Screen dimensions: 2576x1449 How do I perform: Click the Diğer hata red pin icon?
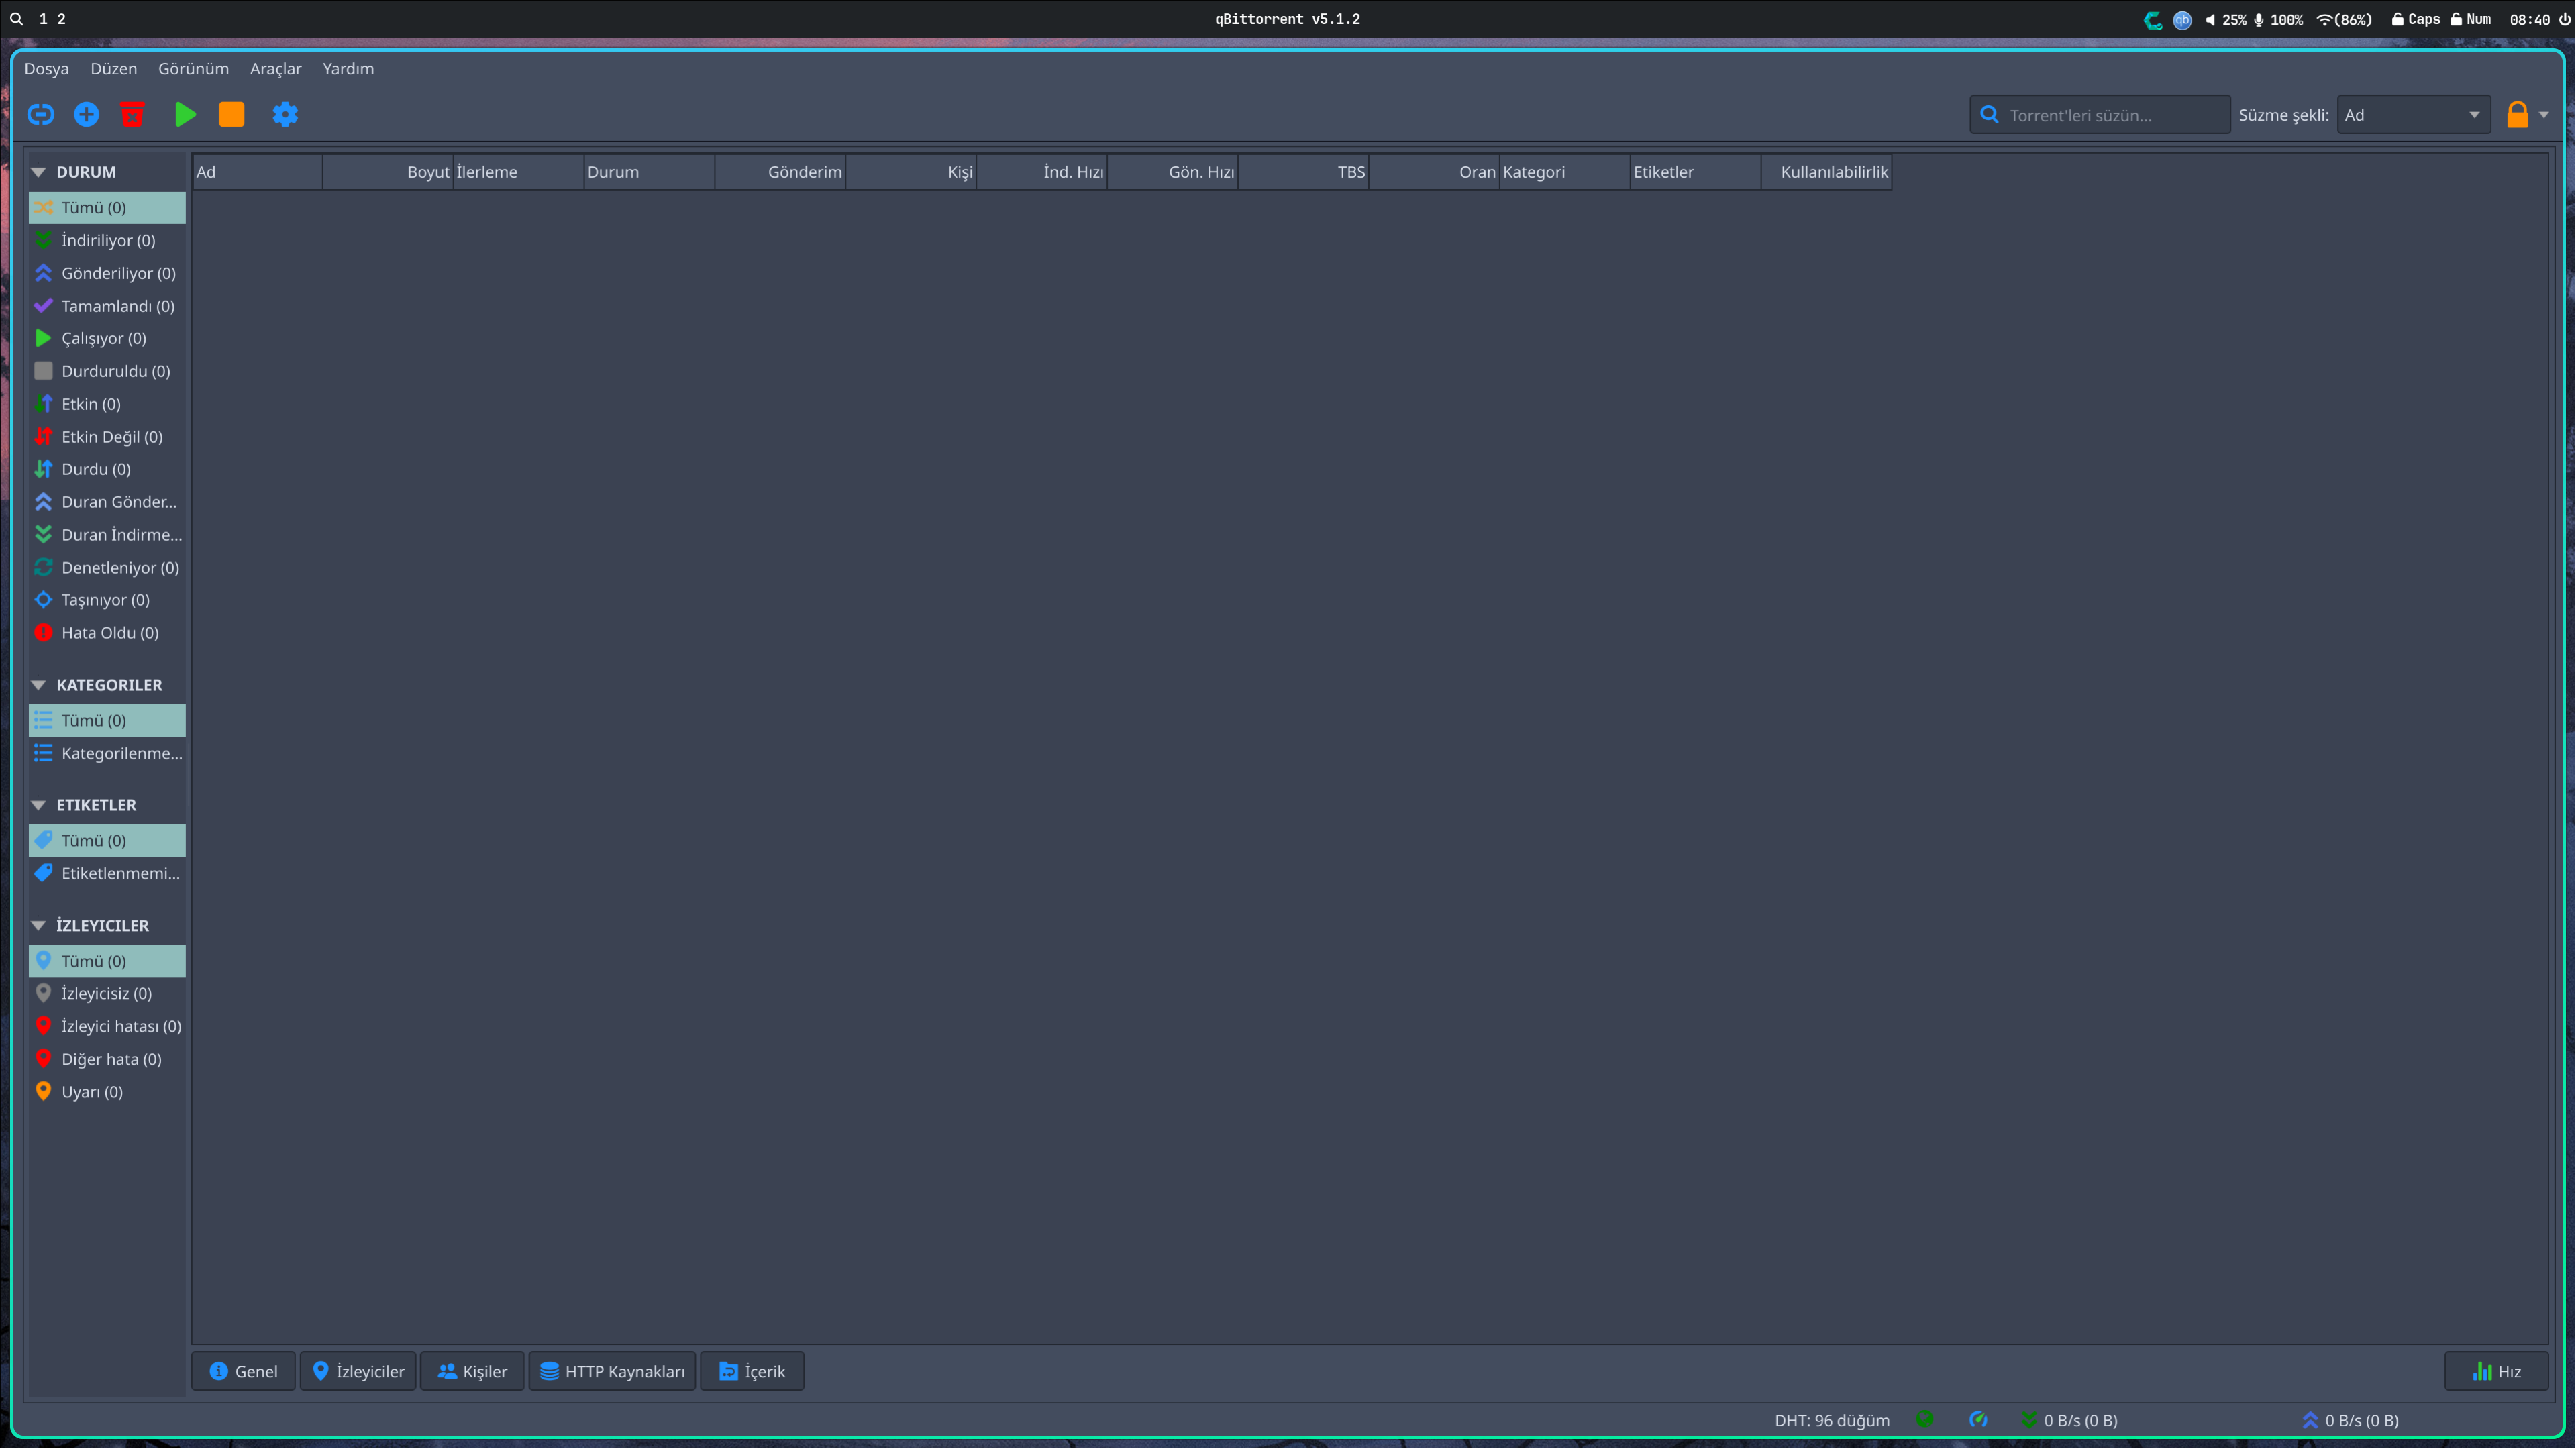click(x=43, y=1059)
